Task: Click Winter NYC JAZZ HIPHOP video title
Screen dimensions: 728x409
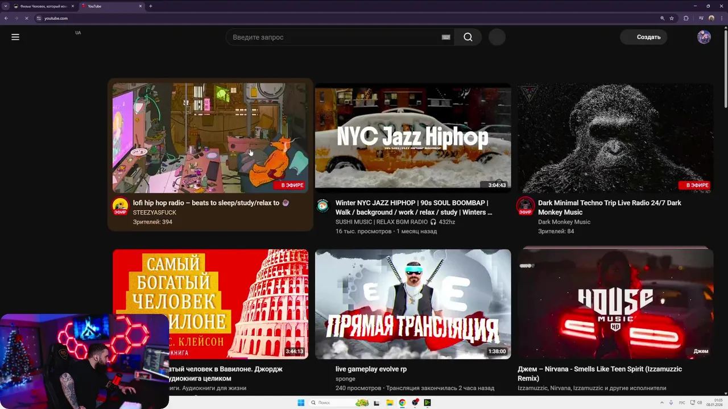Action: click(x=414, y=207)
